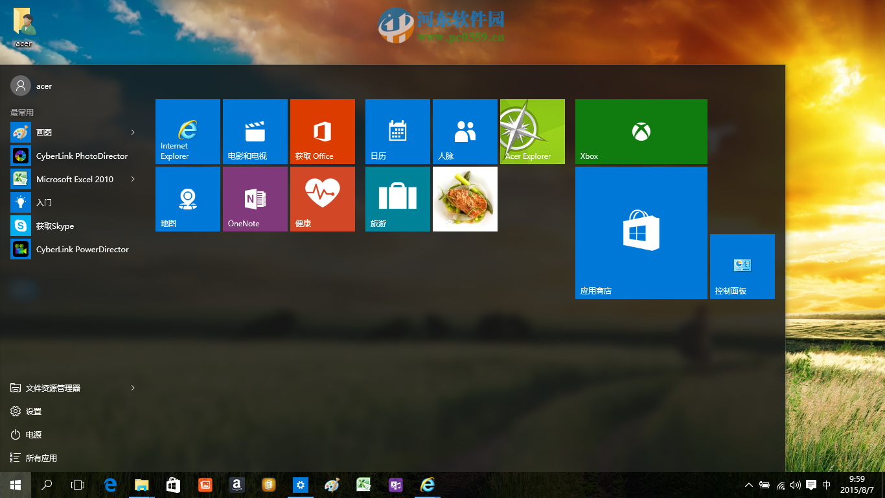The image size is (885, 498).
Task: Expand the 文件资源管理器 arrow
Action: pos(132,388)
